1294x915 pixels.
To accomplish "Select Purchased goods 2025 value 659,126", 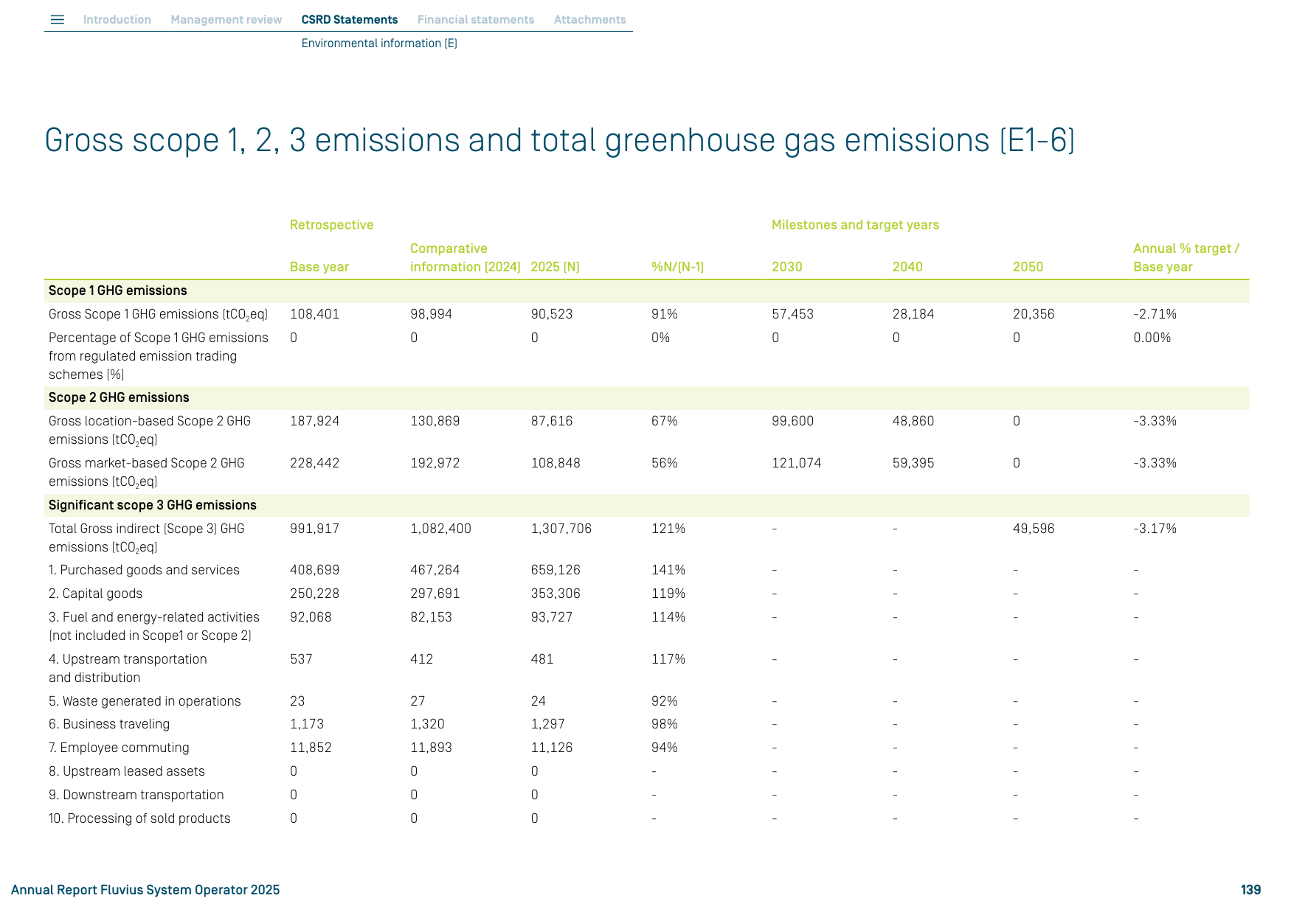I will point(556,570).
